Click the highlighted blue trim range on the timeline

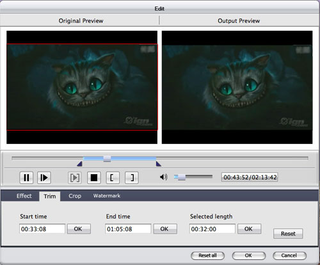[120, 158]
